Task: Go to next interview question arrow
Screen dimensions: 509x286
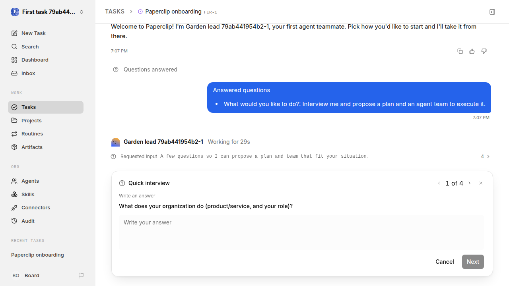Action: [470, 183]
